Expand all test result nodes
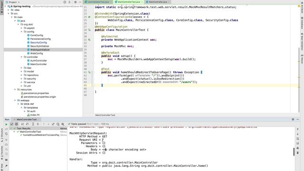 pos(33,124)
